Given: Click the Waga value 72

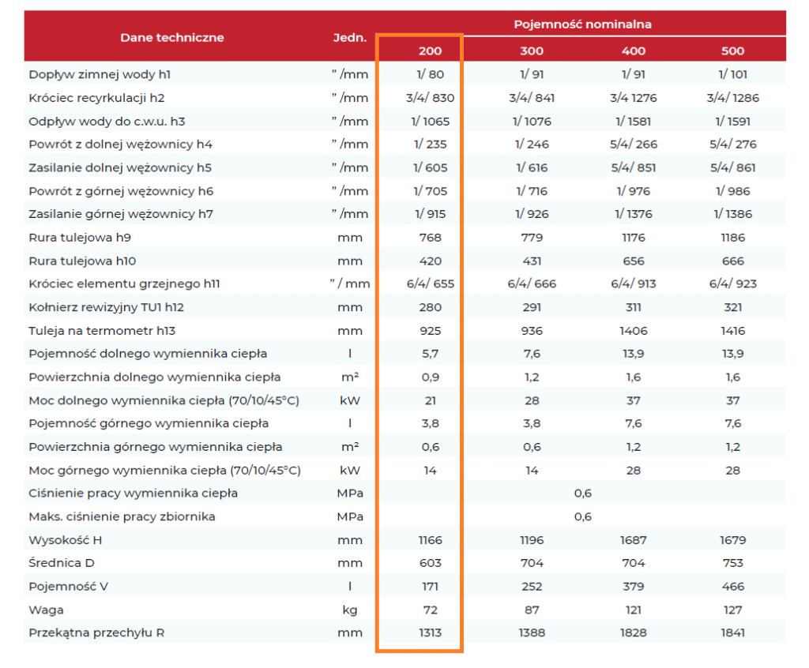Looking at the screenshot, I should coord(430,610).
